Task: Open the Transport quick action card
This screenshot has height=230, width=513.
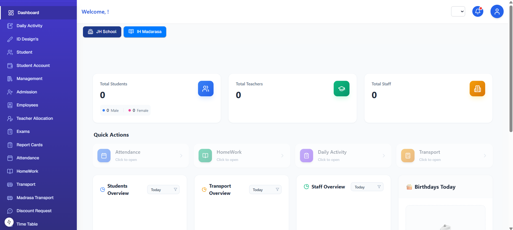Action: click(x=445, y=156)
